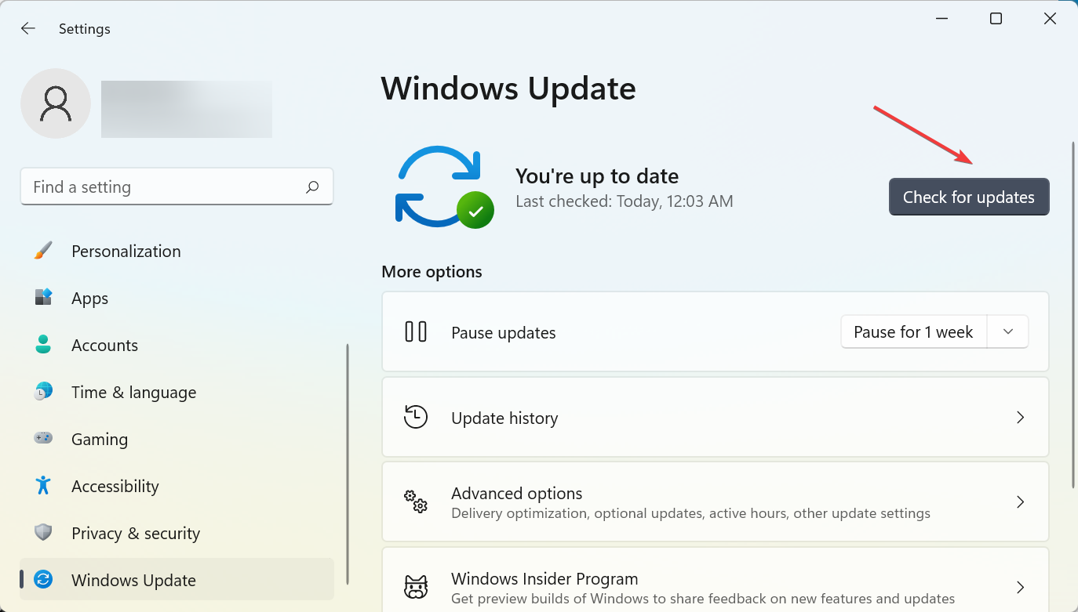Open Privacy & security settings

click(177, 533)
